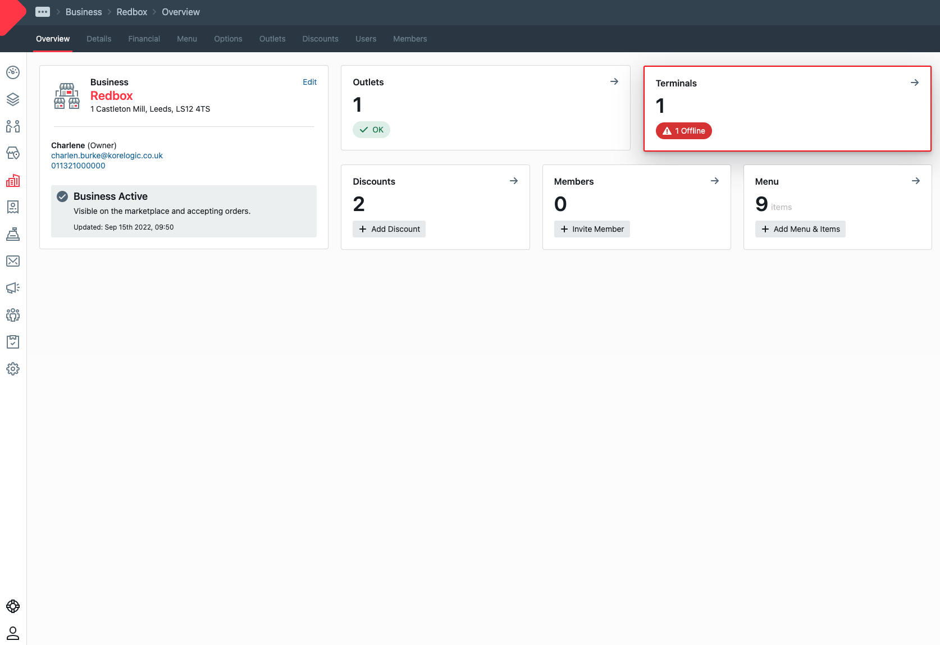This screenshot has height=645, width=940.
Task: Click the user profile icon at bottom
Action: click(x=13, y=633)
